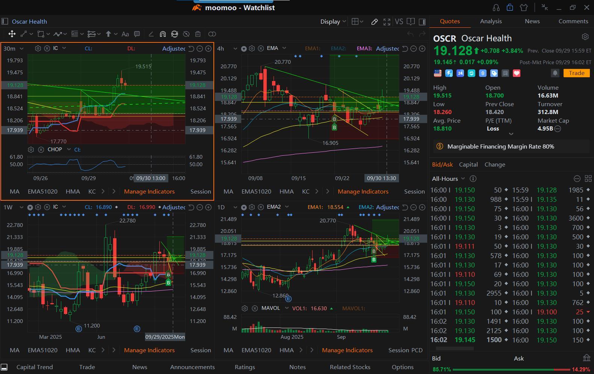Image resolution: width=594 pixels, height=374 pixels.
Task: Select the Aa text annotation tool
Action: click(125, 34)
